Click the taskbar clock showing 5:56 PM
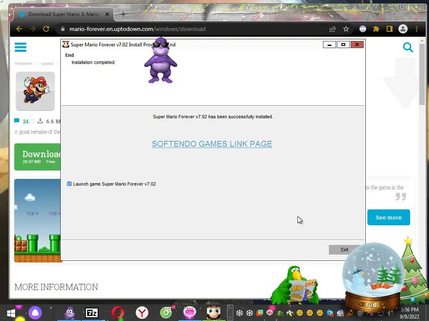 coord(410,313)
